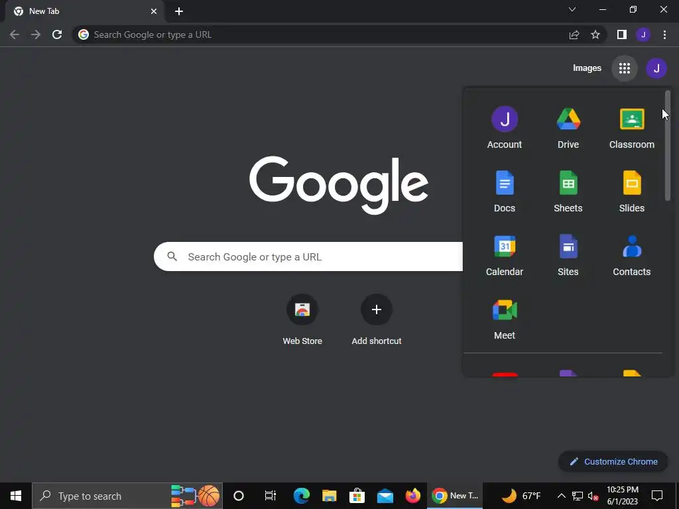
Task: Open Google Account from apps panel
Action: [x=505, y=128]
